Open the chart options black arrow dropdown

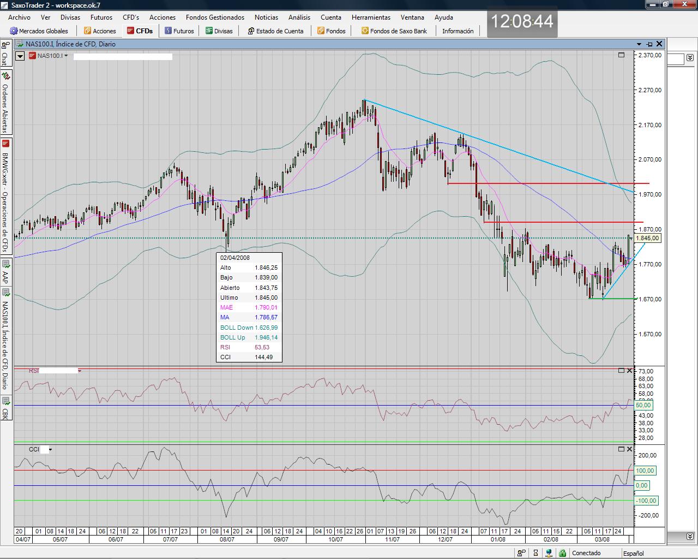click(20, 56)
